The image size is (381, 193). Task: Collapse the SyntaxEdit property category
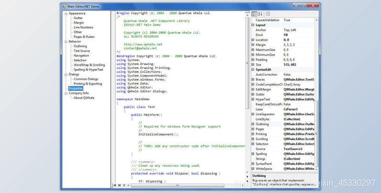tap(253, 70)
